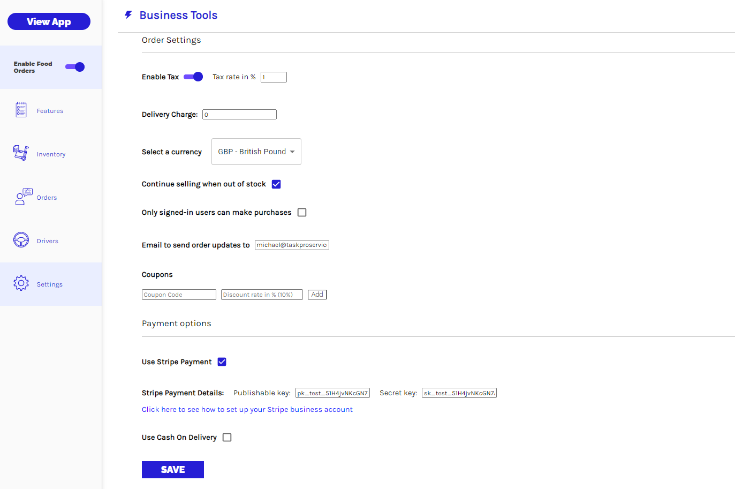Image resolution: width=735 pixels, height=489 pixels.
Task: Go to the Orders menu label
Action: pos(47,198)
